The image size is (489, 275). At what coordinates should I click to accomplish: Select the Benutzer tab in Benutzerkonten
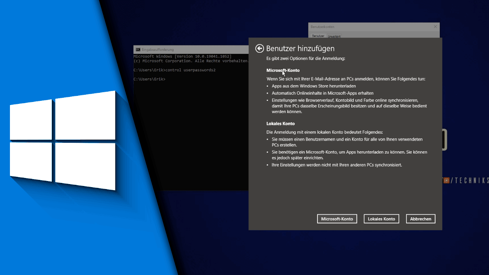coord(318,36)
